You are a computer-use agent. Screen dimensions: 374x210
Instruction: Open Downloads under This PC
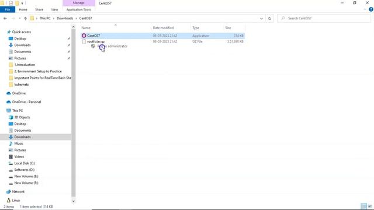pos(22,137)
